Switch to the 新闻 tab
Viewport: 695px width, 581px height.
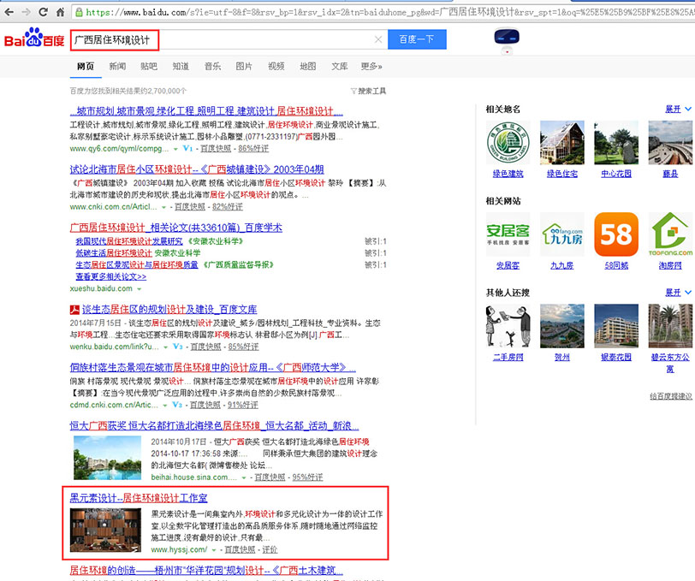[x=117, y=67]
